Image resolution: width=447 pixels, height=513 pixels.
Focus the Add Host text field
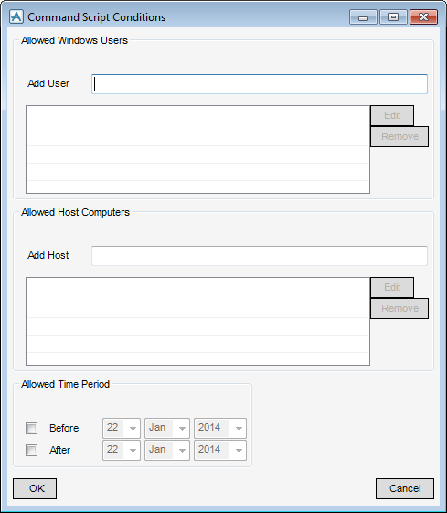point(260,256)
